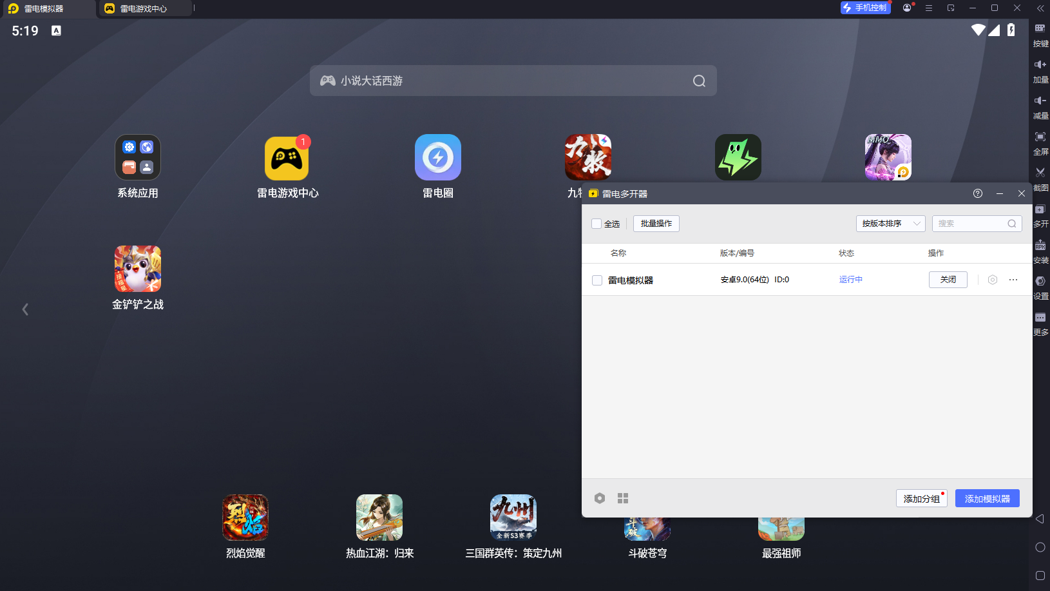The height and width of the screenshot is (591, 1050).
Task: Click the 5:19 clock in the status bar
Action: [25, 31]
